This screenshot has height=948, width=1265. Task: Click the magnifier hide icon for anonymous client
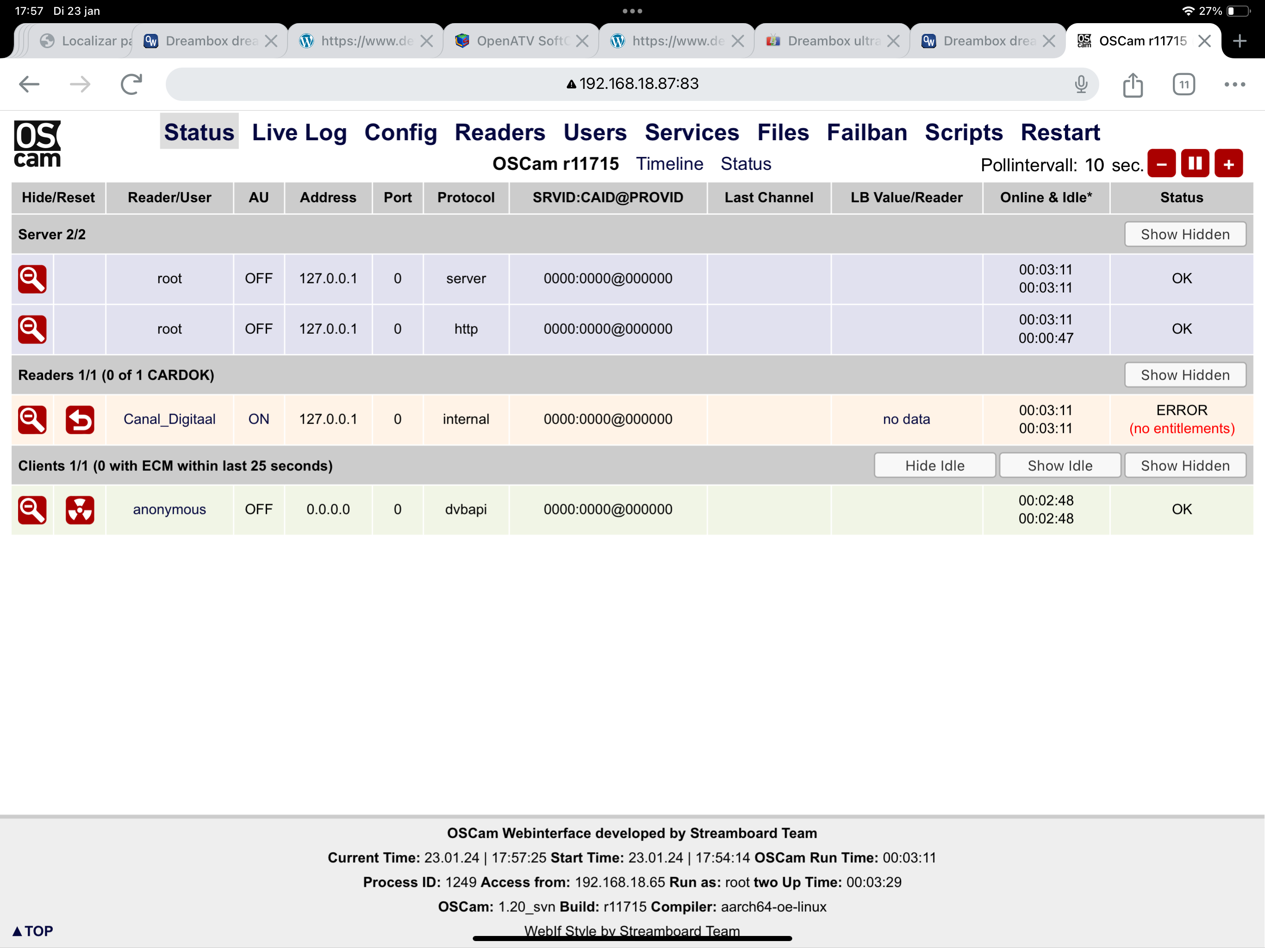[32, 510]
